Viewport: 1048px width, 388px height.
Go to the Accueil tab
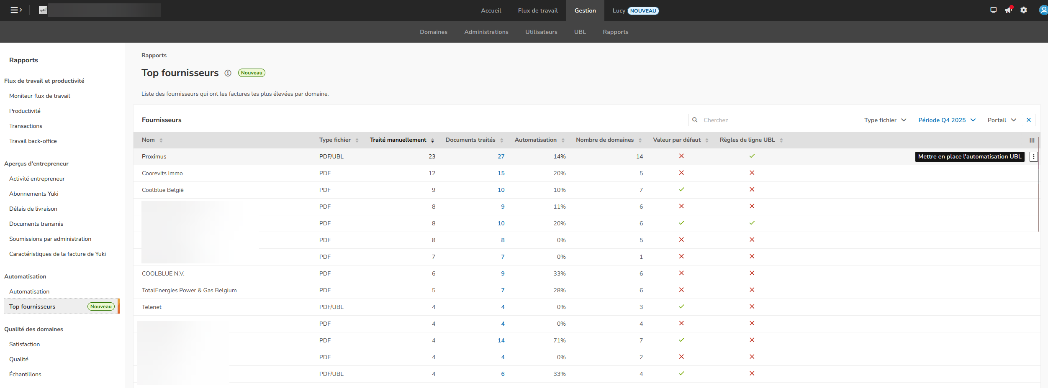click(491, 10)
